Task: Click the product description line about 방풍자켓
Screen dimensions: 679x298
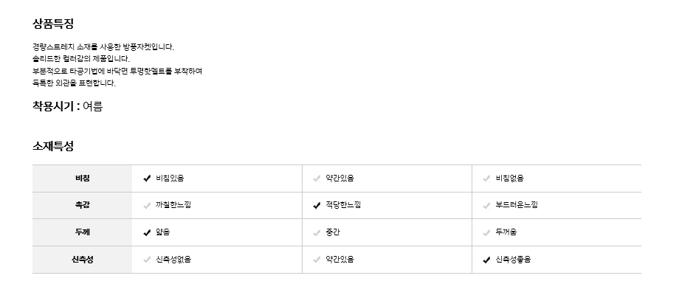Action: click(x=103, y=47)
